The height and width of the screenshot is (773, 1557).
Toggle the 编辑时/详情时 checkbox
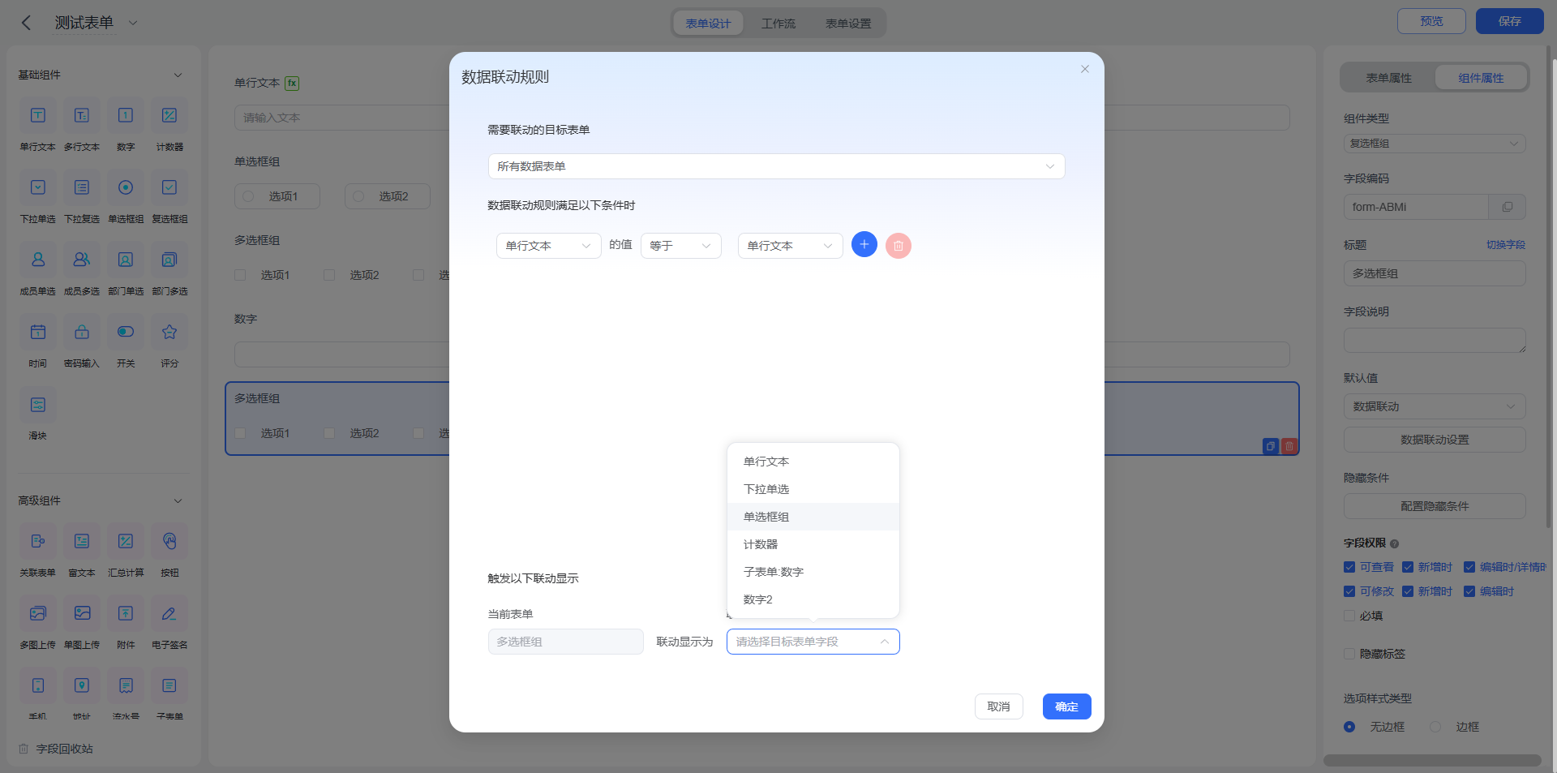[x=1469, y=567]
